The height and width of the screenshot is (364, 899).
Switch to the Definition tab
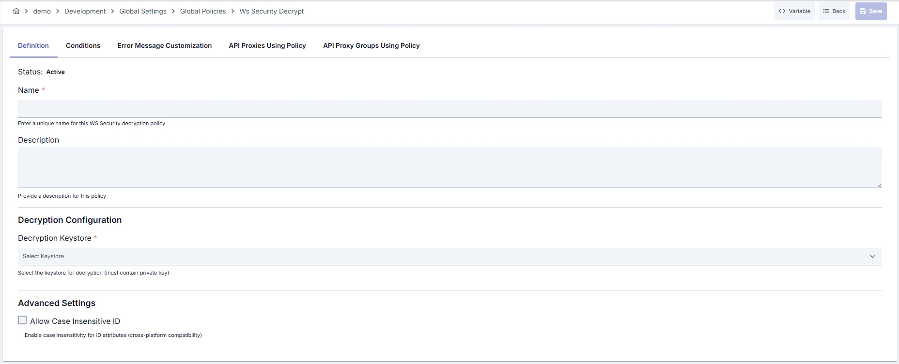click(33, 45)
